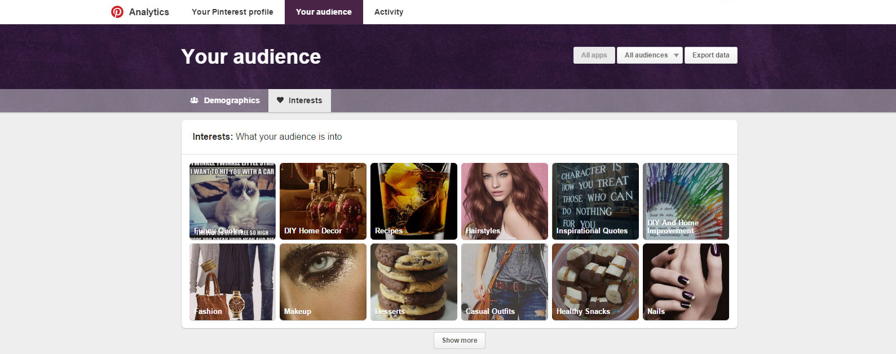Viewport: 896px width, 354px height.
Task: Go to the Activity section
Action: click(x=389, y=12)
